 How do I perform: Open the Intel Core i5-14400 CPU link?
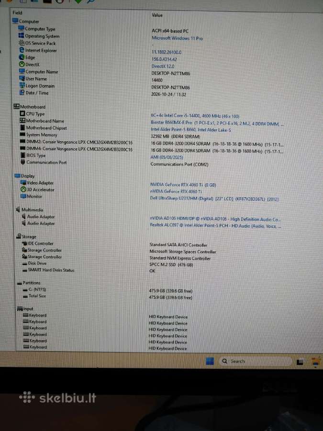[x=195, y=116]
